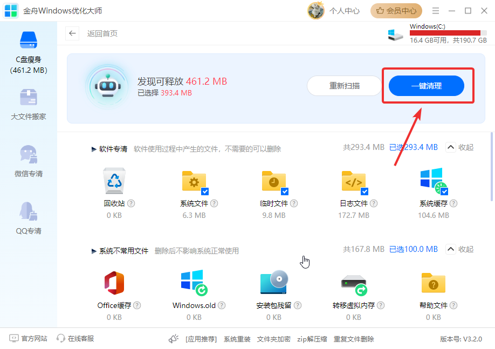
Task: Click the 重新扫描 button
Action: (345, 86)
